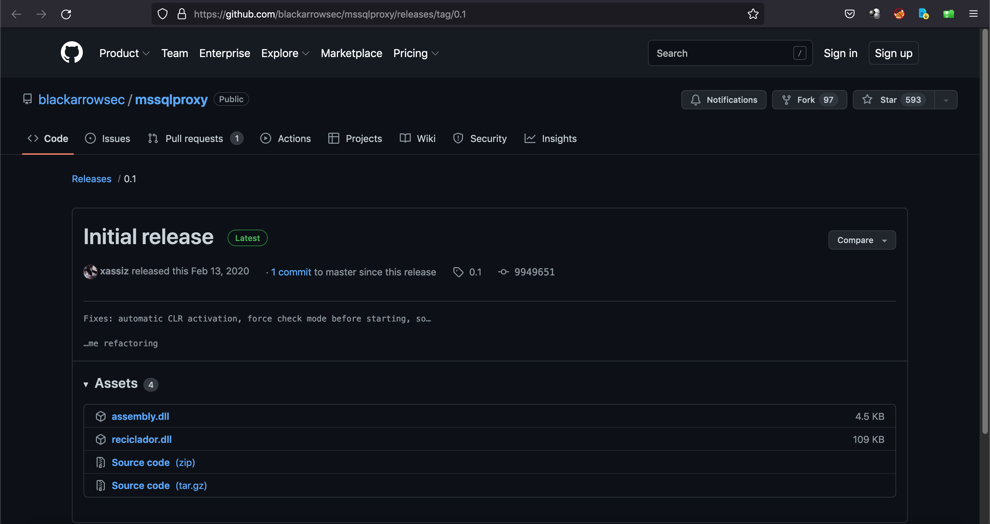
Task: Open the 0.1 tag link
Action: coord(475,272)
